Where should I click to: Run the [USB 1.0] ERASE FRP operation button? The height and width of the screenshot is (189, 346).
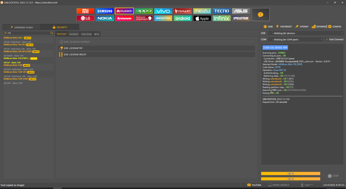click(x=156, y=48)
